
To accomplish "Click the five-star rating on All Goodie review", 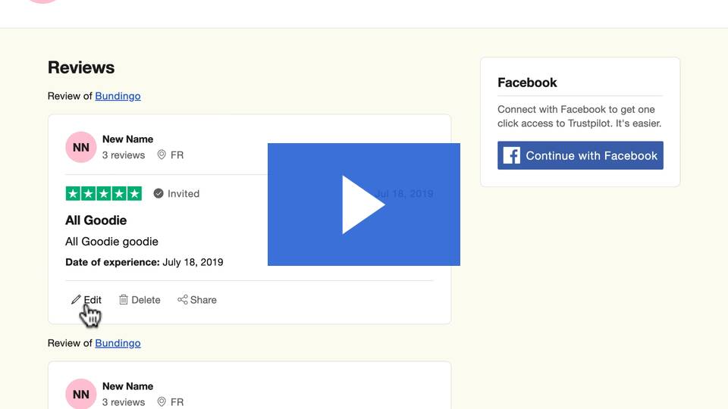I will (x=104, y=193).
